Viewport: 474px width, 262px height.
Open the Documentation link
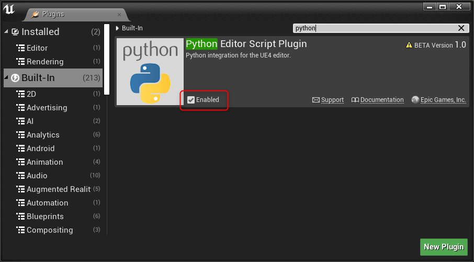pos(382,100)
